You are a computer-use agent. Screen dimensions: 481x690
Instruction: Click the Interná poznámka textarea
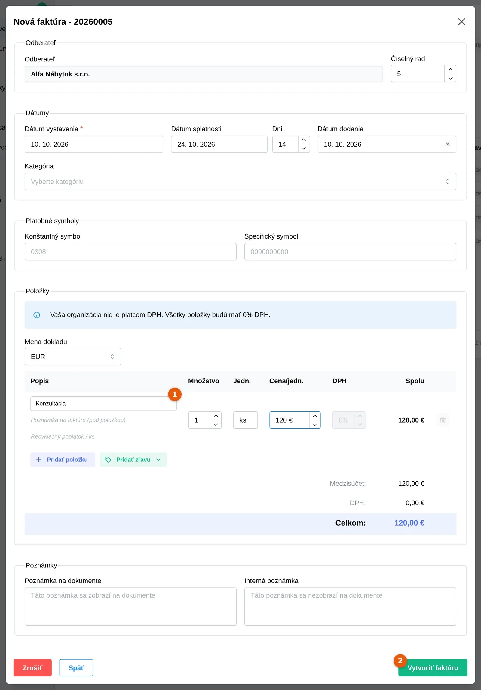350,606
